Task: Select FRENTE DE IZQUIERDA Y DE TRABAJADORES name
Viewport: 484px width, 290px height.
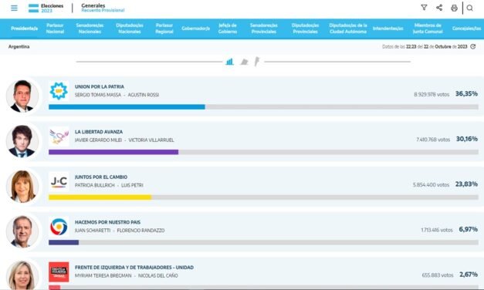Action: 134,268
